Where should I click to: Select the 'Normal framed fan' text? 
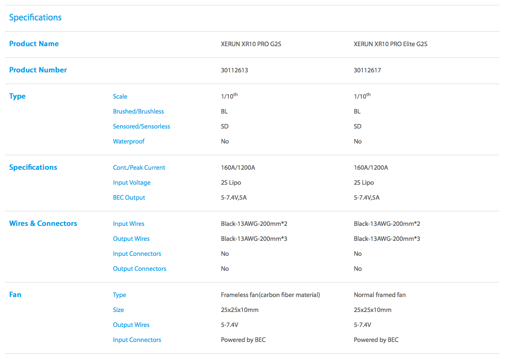tap(380, 295)
